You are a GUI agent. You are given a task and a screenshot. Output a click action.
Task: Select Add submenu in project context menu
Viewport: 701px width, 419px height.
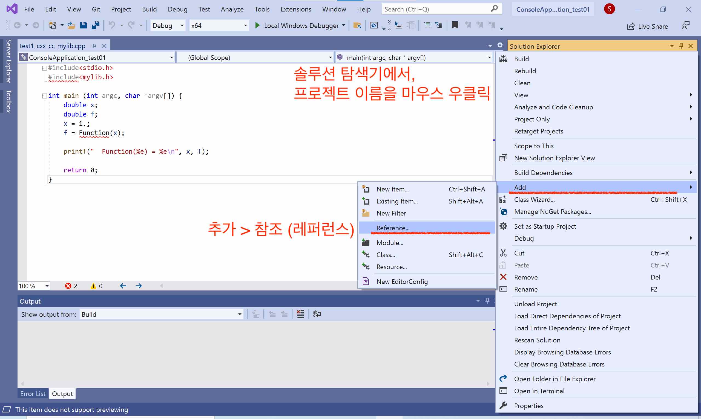click(x=598, y=187)
